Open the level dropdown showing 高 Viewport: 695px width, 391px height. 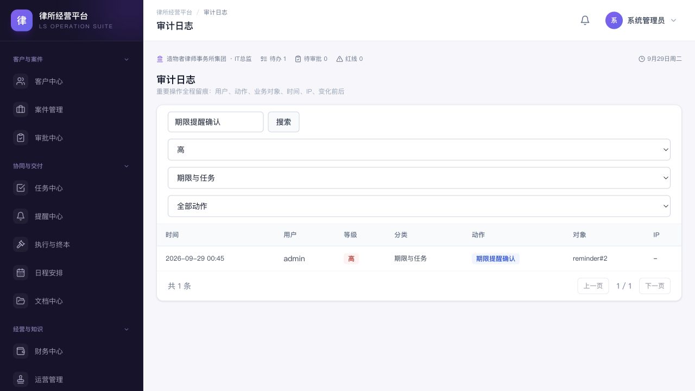click(419, 150)
